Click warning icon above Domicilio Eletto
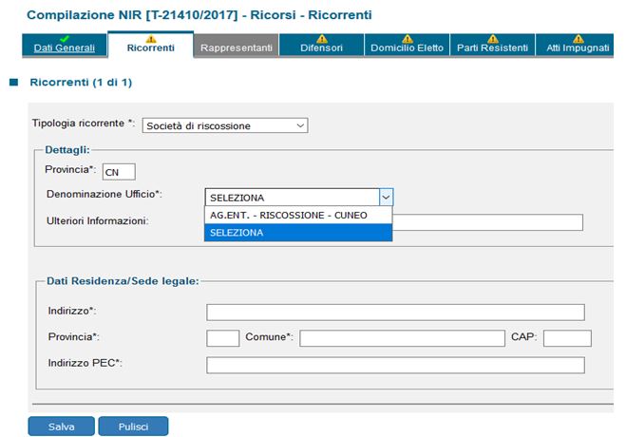This screenshot has height=437, width=626. click(407, 38)
